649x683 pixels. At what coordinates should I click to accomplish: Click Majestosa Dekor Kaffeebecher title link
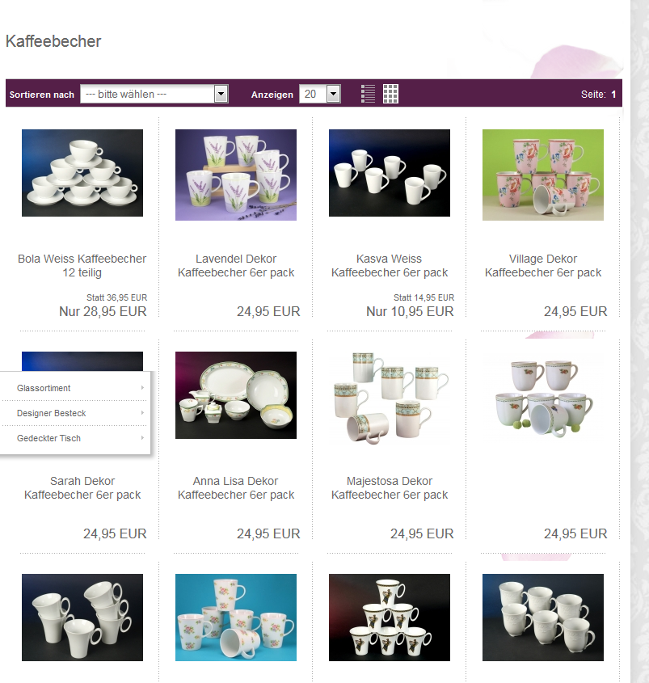point(390,488)
